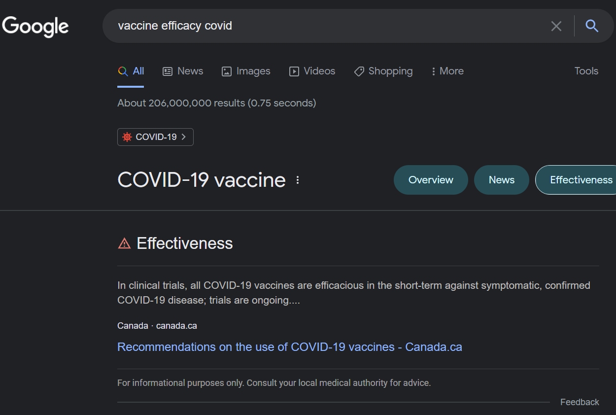The image size is (616, 415).
Task: Open the three-dot menu beside COVID-19 vaccine
Action: (x=298, y=180)
